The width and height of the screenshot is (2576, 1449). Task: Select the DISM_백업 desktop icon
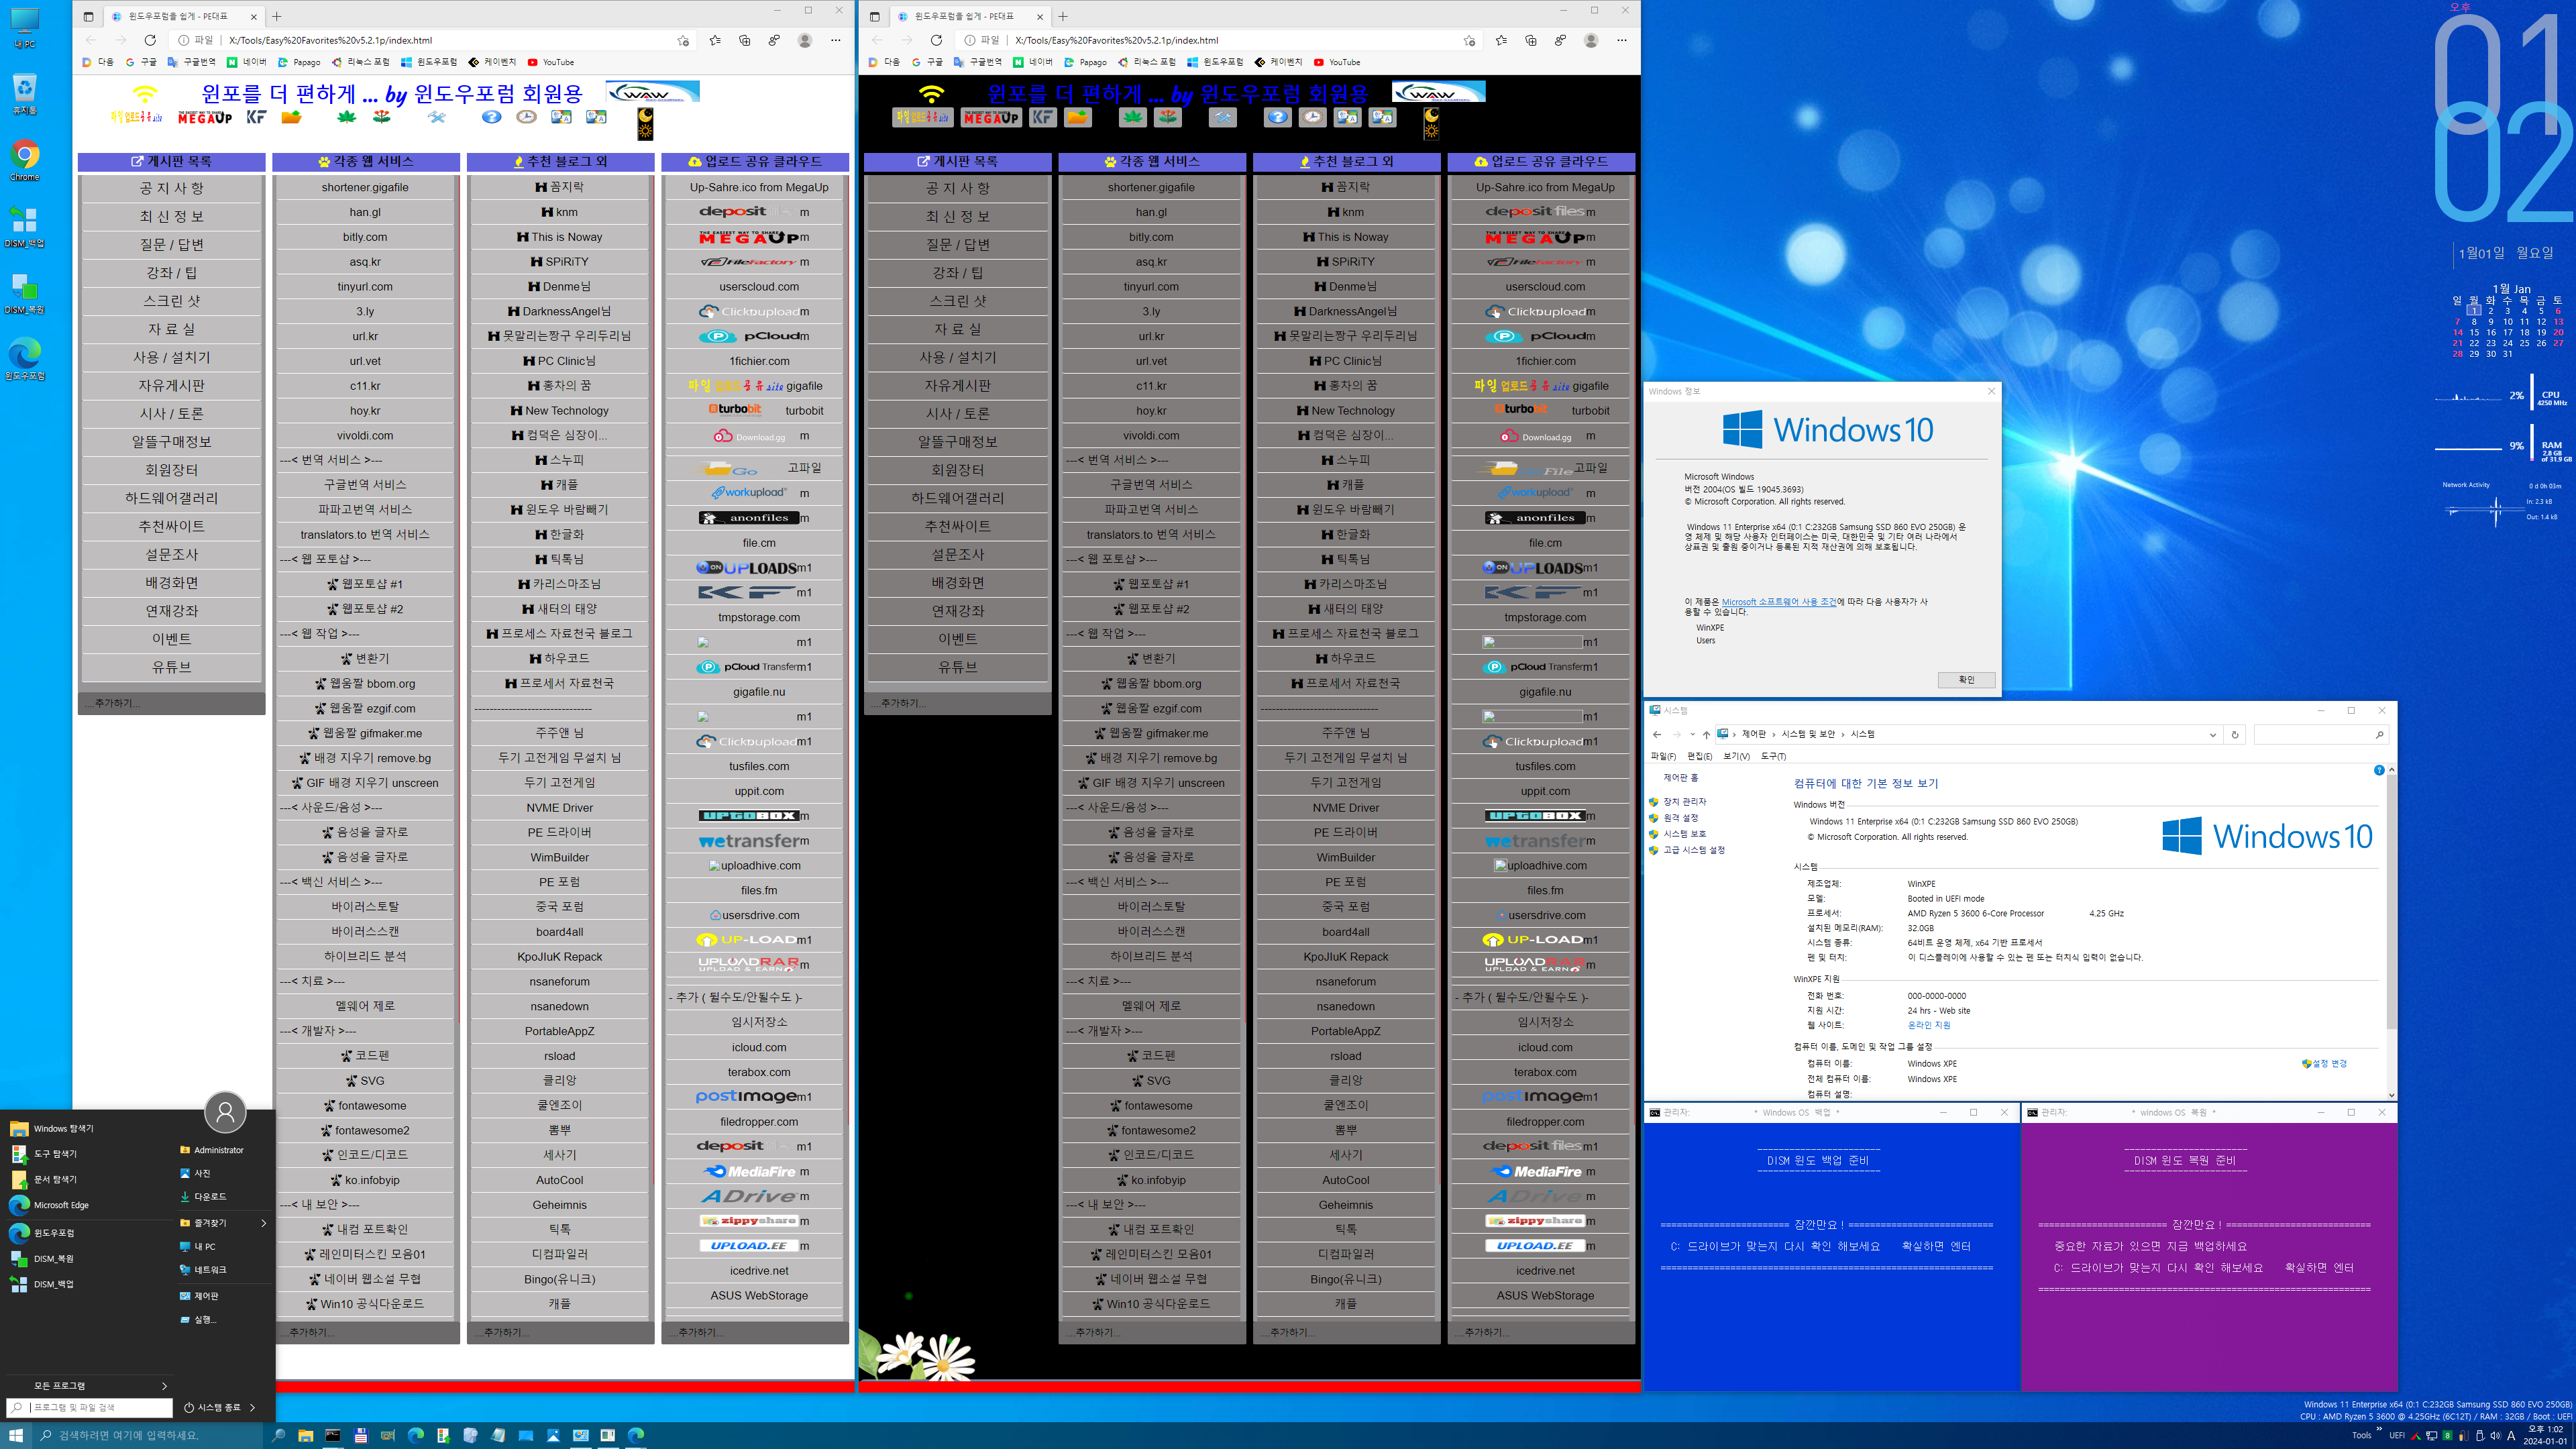(x=25, y=226)
